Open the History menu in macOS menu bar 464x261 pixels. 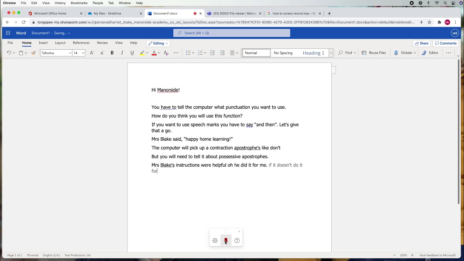(60, 3)
